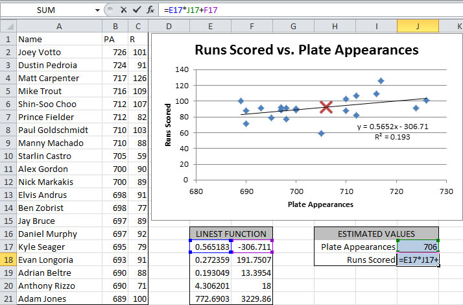Select column J header
The image size is (463, 305).
pyautogui.click(x=418, y=26)
